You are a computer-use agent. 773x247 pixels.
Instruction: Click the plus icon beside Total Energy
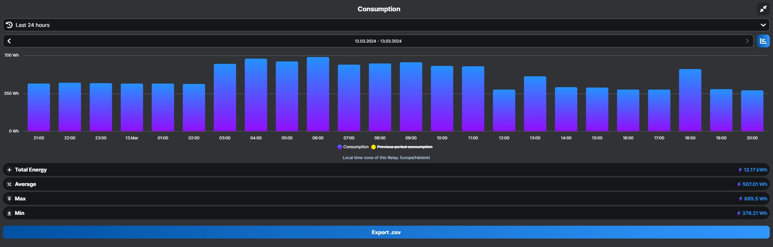9,170
